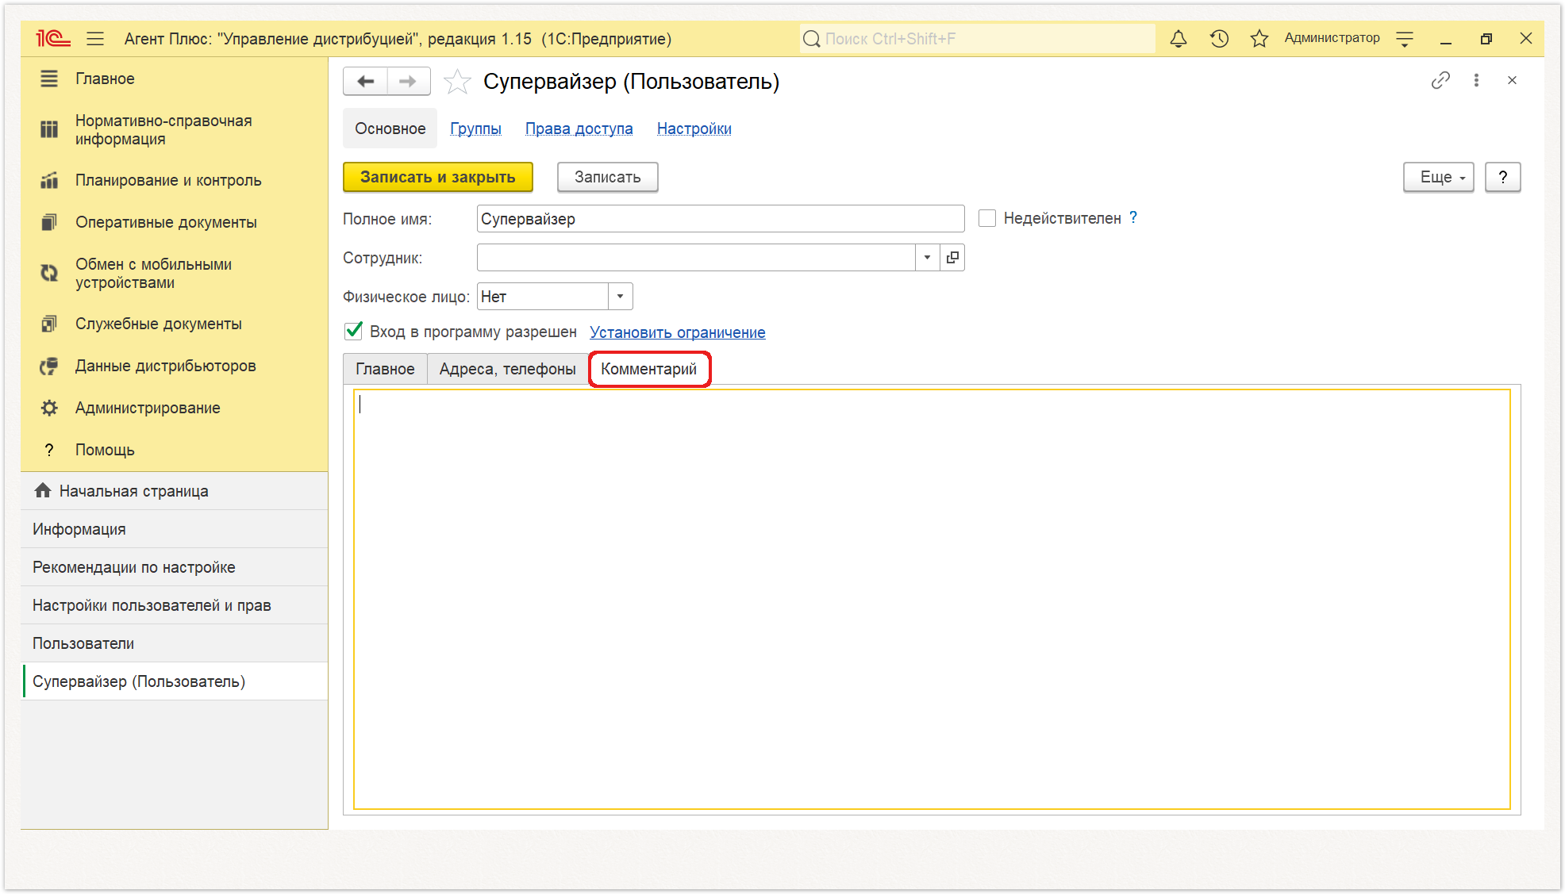Open the Сотрудник record with the open icon
Viewport: 1565px width, 894px height.
[952, 257]
